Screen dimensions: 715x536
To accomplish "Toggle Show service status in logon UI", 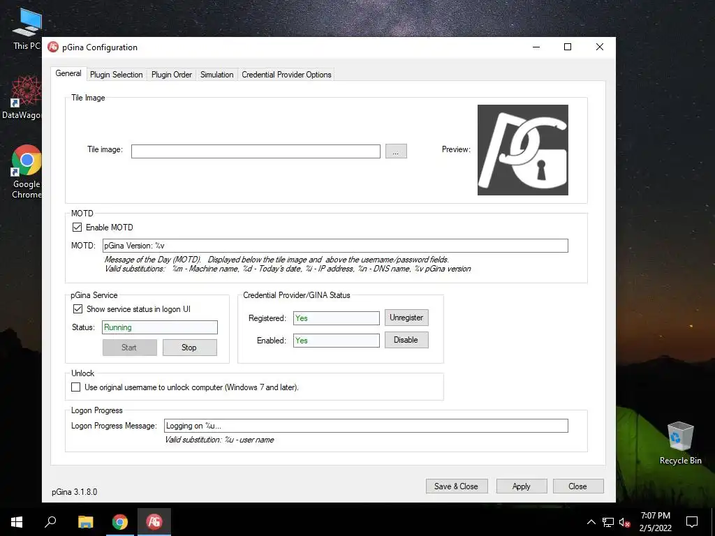I will point(78,309).
